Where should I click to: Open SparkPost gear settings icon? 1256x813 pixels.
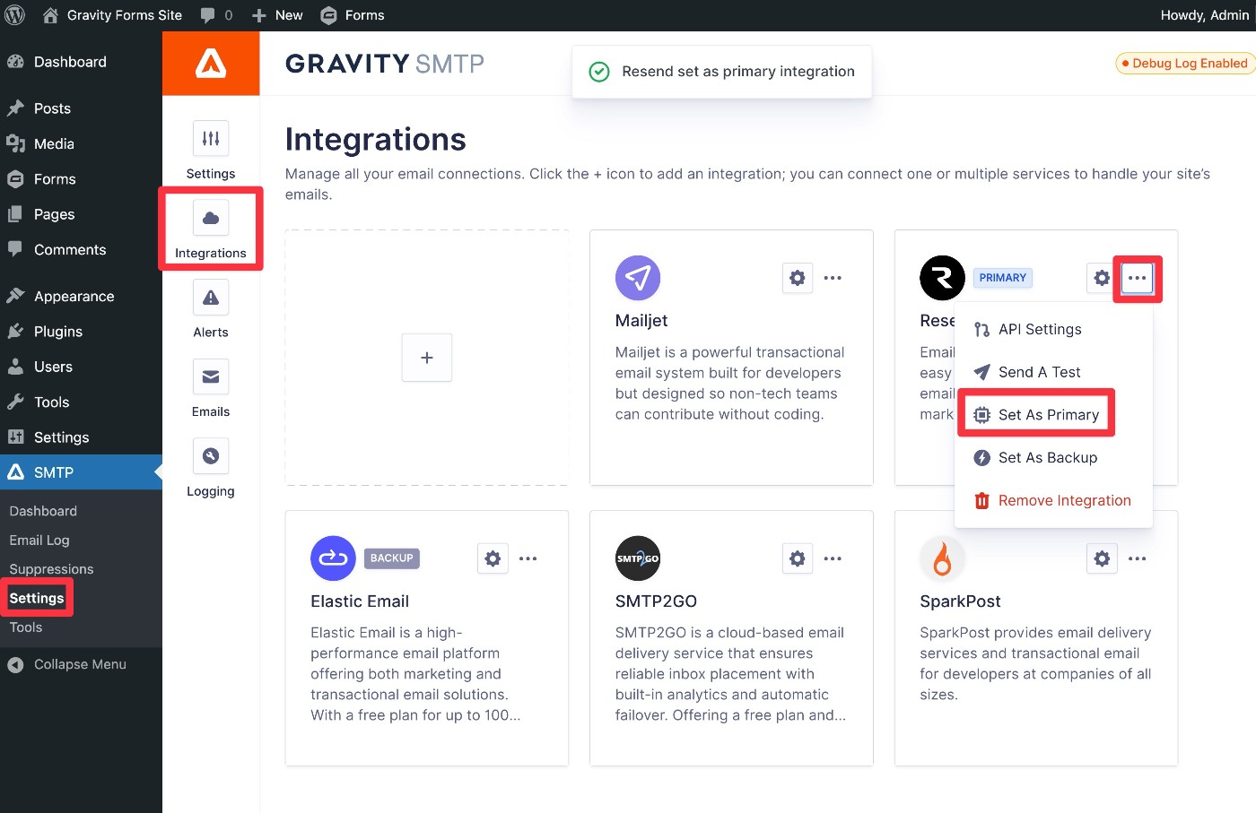point(1102,558)
